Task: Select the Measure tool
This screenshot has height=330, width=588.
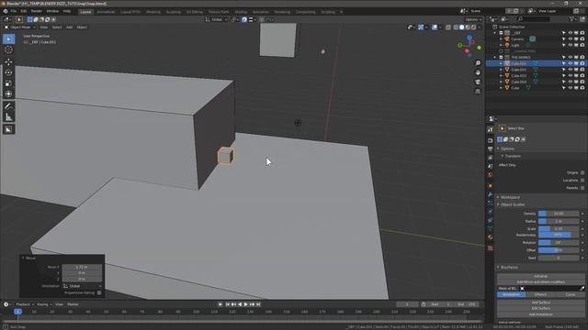Action: point(8,117)
